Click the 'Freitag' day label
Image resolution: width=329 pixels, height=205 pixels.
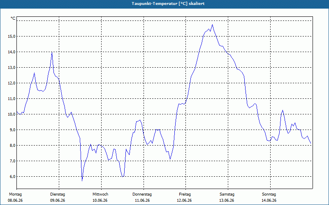185,194
